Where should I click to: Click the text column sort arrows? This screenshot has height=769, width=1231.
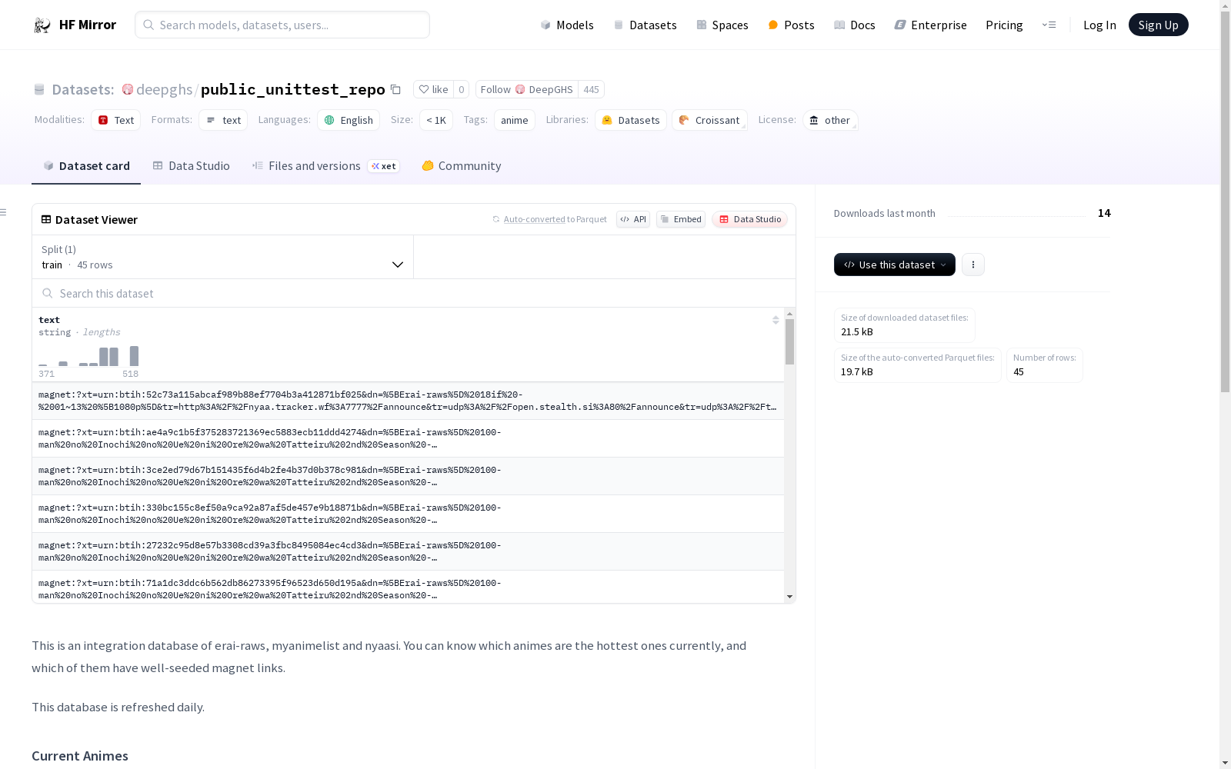click(x=776, y=320)
